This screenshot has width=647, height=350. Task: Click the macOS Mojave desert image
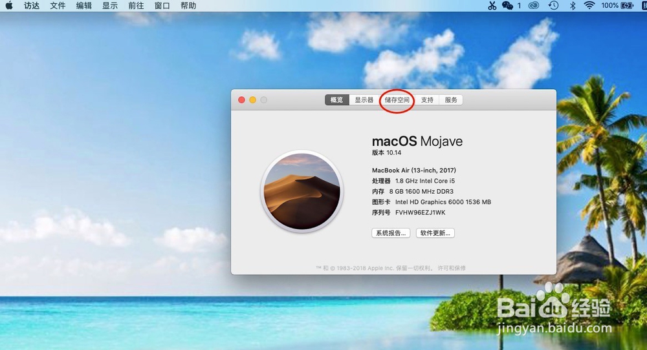(302, 192)
